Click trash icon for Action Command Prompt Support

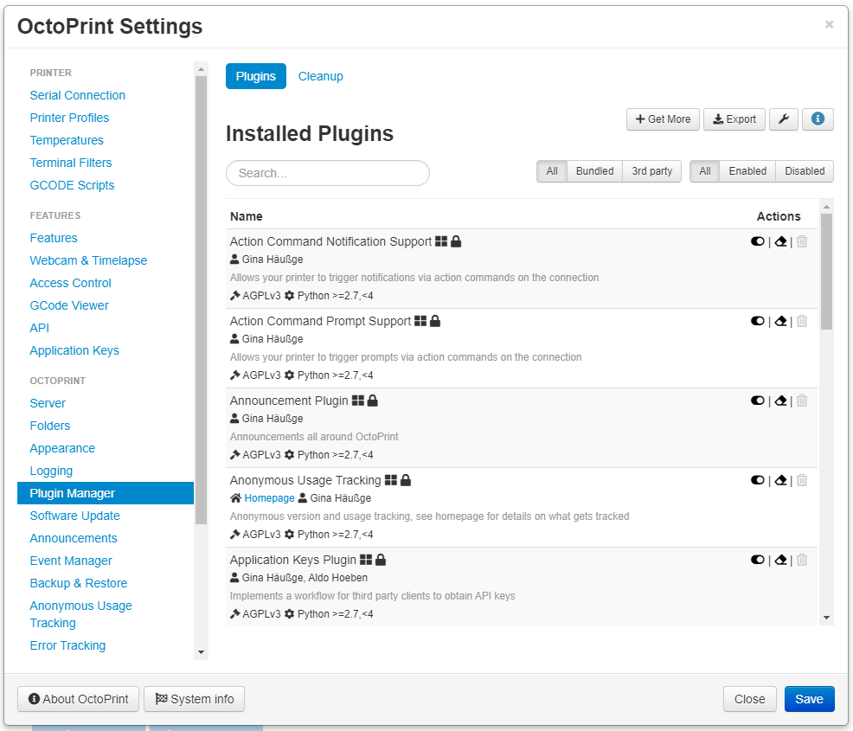(802, 321)
